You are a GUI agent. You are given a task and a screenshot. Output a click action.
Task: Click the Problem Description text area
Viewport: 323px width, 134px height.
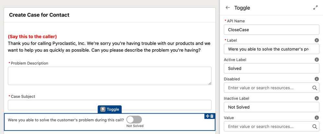coord(110,76)
